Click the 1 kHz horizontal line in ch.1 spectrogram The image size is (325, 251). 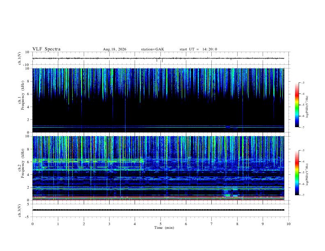(158, 126)
